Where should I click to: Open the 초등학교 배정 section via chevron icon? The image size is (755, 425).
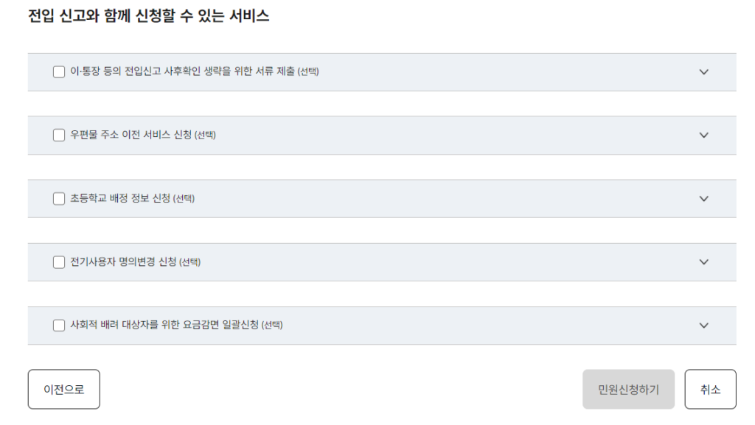(703, 198)
